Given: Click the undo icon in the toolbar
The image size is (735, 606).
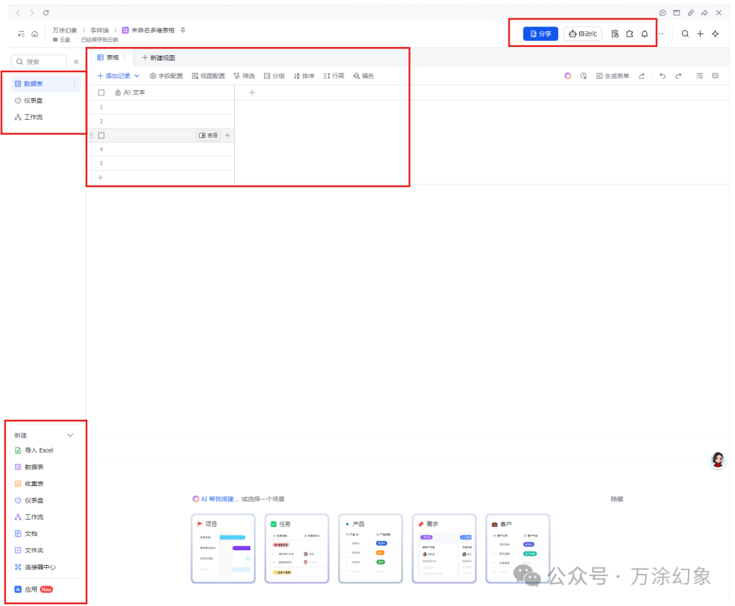Looking at the screenshot, I should coord(663,75).
